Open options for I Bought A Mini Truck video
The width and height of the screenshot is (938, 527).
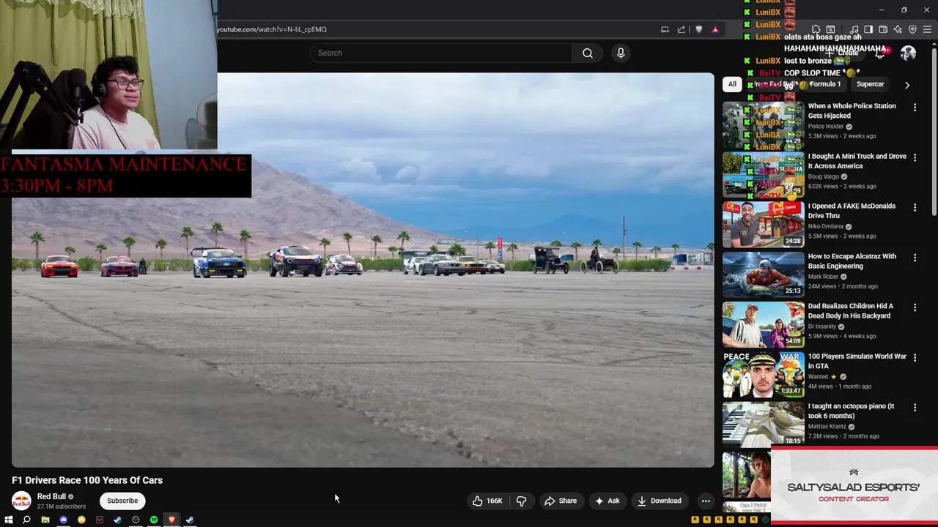915,157
